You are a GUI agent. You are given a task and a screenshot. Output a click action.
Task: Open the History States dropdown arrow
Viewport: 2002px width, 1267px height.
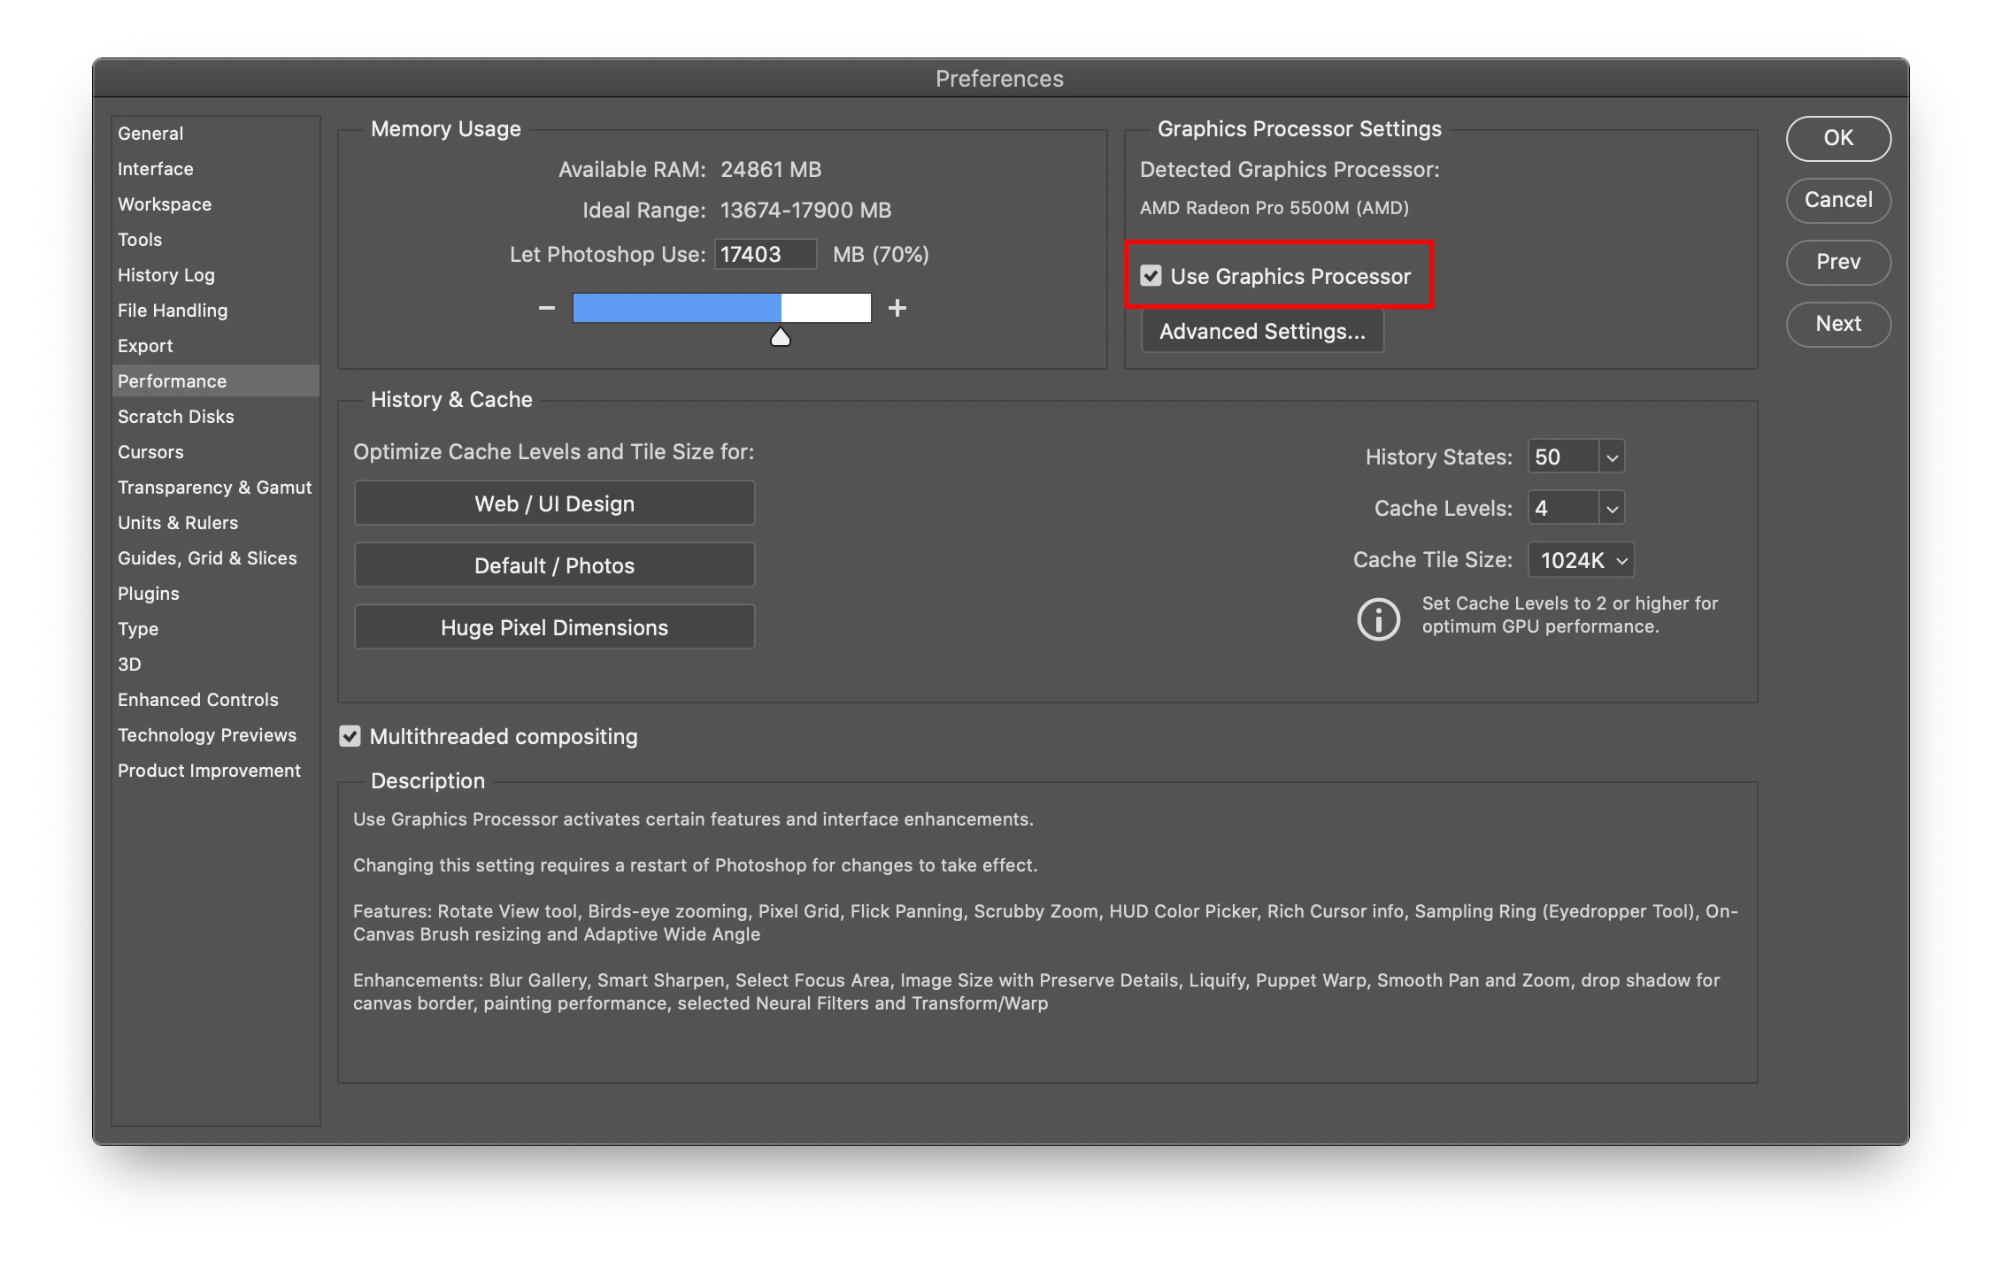(x=1612, y=457)
